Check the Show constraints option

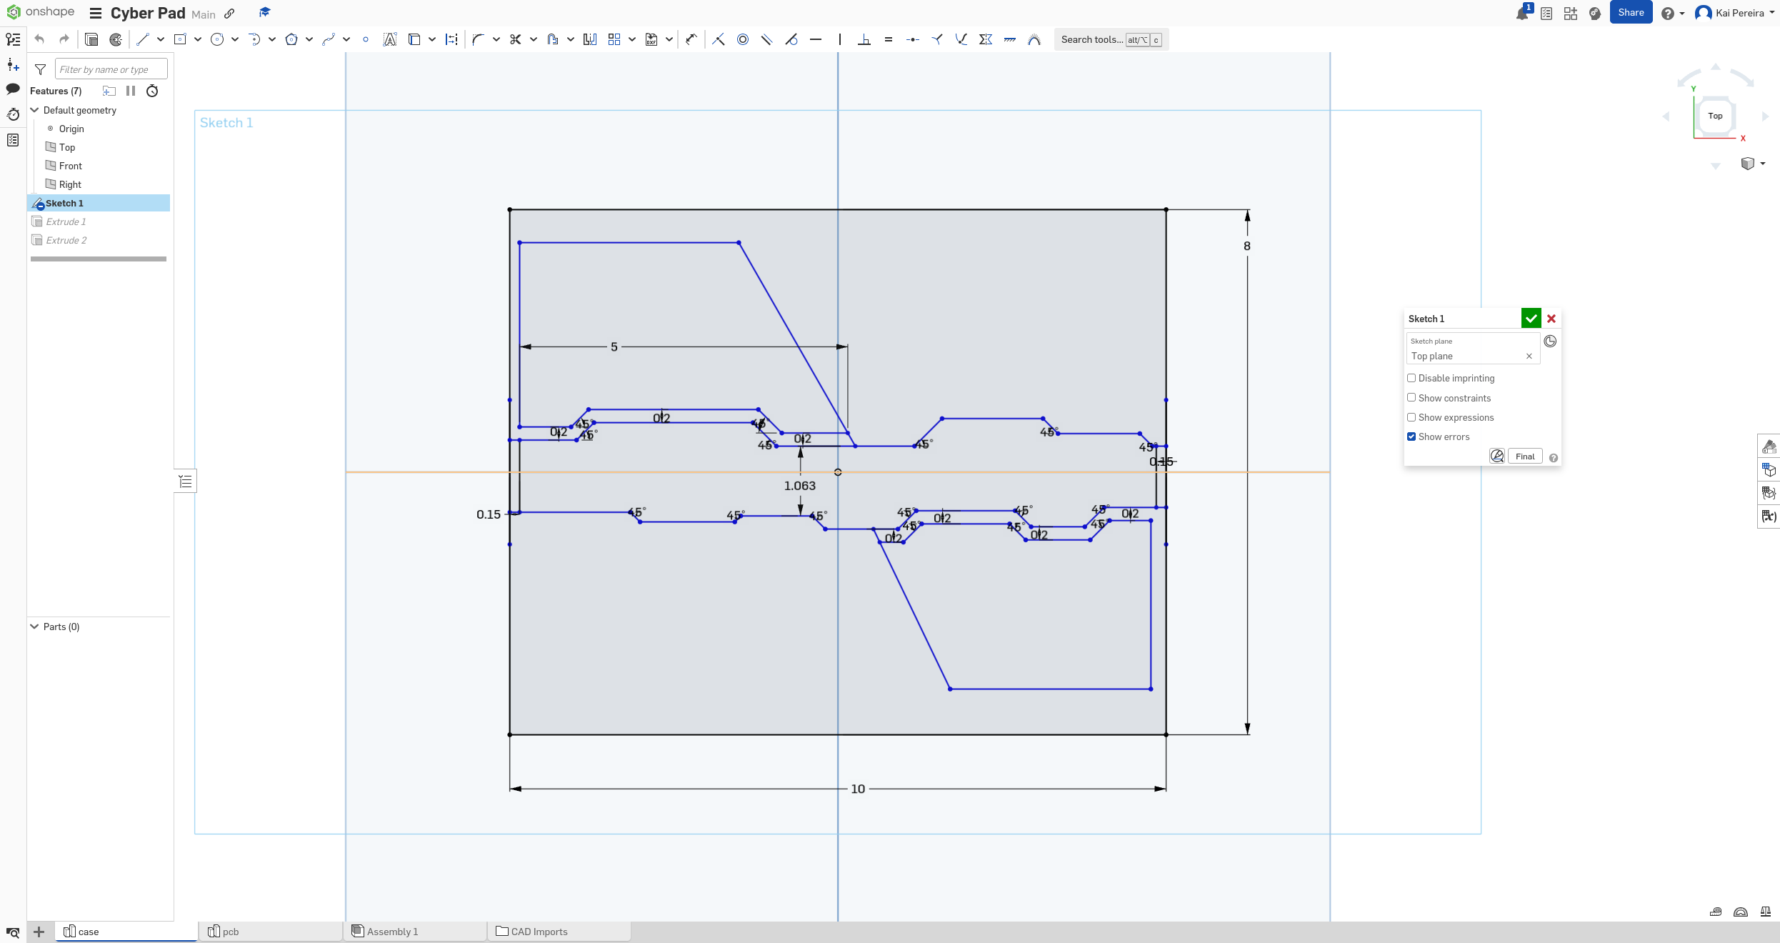1411,397
